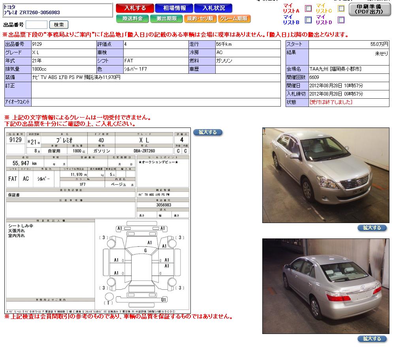Focus the 出品番号 lot number input field
The width and height of the screenshot is (395, 347).
point(36,25)
